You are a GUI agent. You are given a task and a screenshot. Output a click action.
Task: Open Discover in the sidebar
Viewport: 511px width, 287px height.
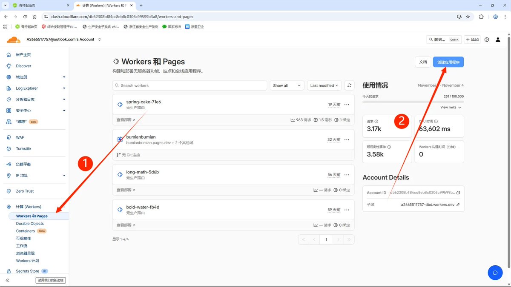coord(23,66)
